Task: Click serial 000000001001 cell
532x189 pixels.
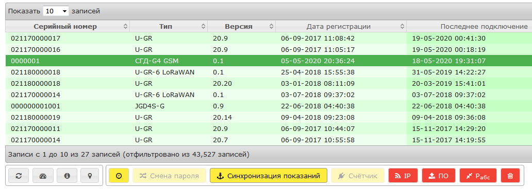Action: click(x=68, y=106)
